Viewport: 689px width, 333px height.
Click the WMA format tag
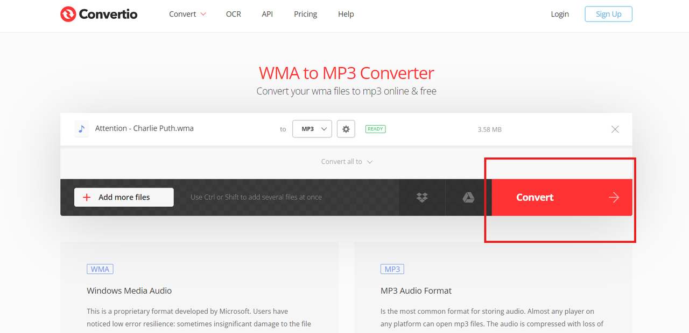tap(100, 269)
